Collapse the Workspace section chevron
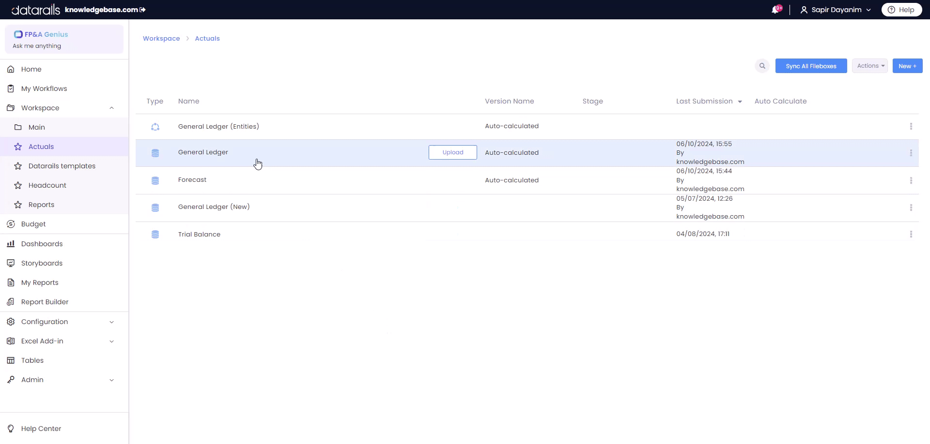Viewport: 930px width, 444px height. (x=112, y=108)
